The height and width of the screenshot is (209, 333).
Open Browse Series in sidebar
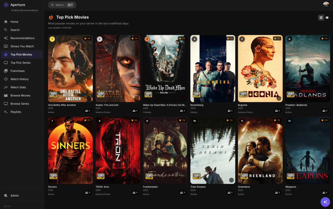point(22,104)
